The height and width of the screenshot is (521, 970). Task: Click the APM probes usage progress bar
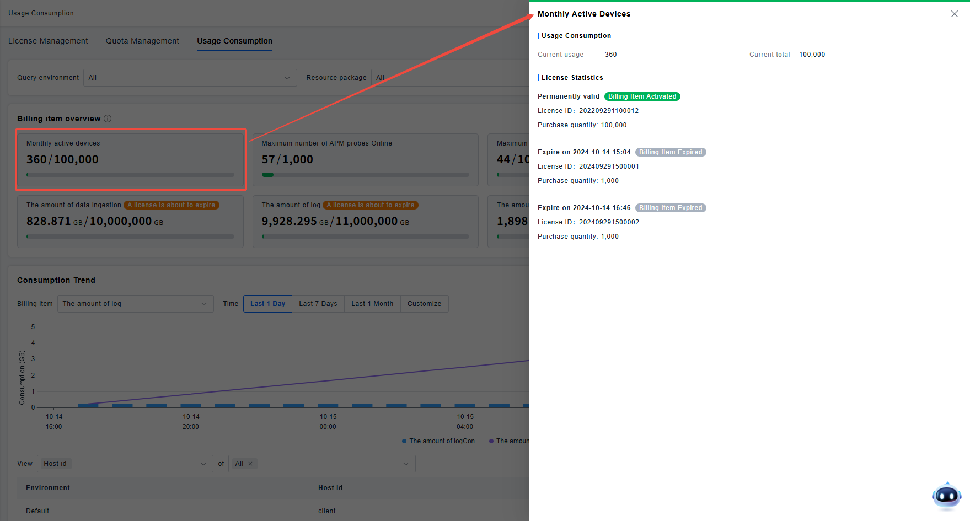pyautogui.click(x=365, y=175)
